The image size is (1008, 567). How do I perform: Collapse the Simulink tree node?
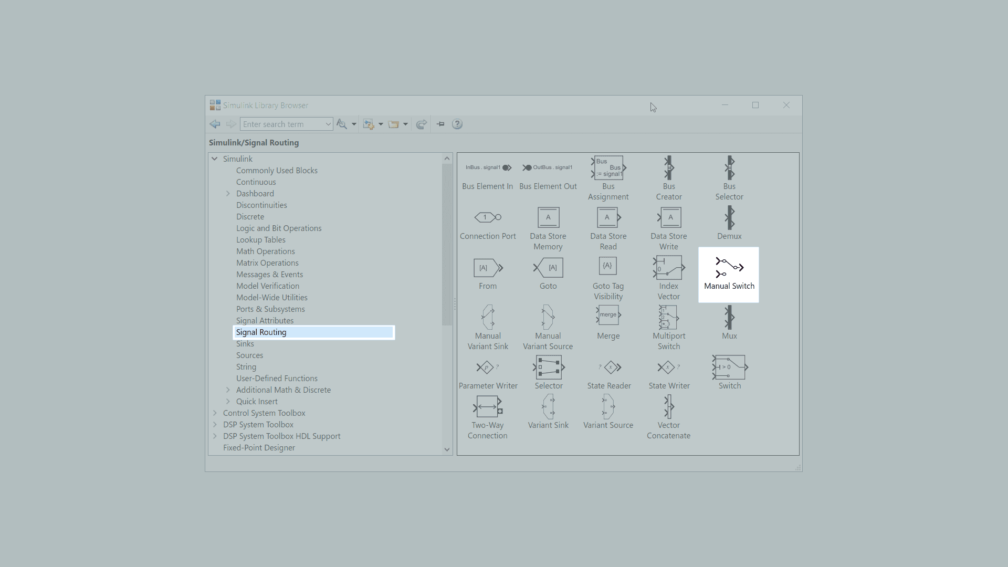point(215,159)
